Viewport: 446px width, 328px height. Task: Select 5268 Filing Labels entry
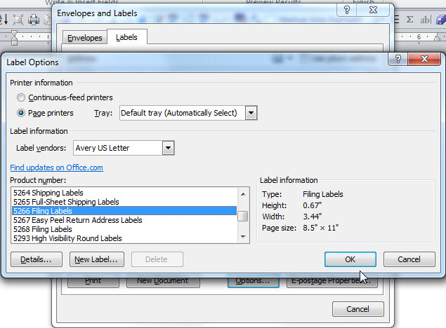[124, 229]
